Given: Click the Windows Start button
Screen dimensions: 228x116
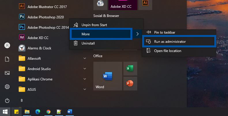Looking at the screenshot, I should tap(5, 112).
